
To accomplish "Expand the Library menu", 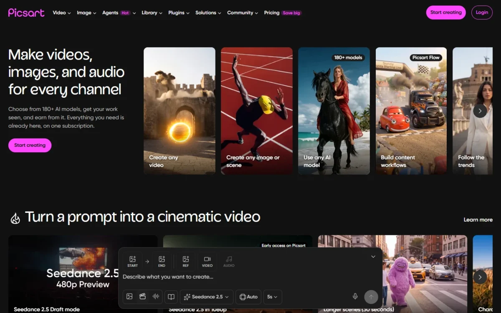I will (x=152, y=13).
